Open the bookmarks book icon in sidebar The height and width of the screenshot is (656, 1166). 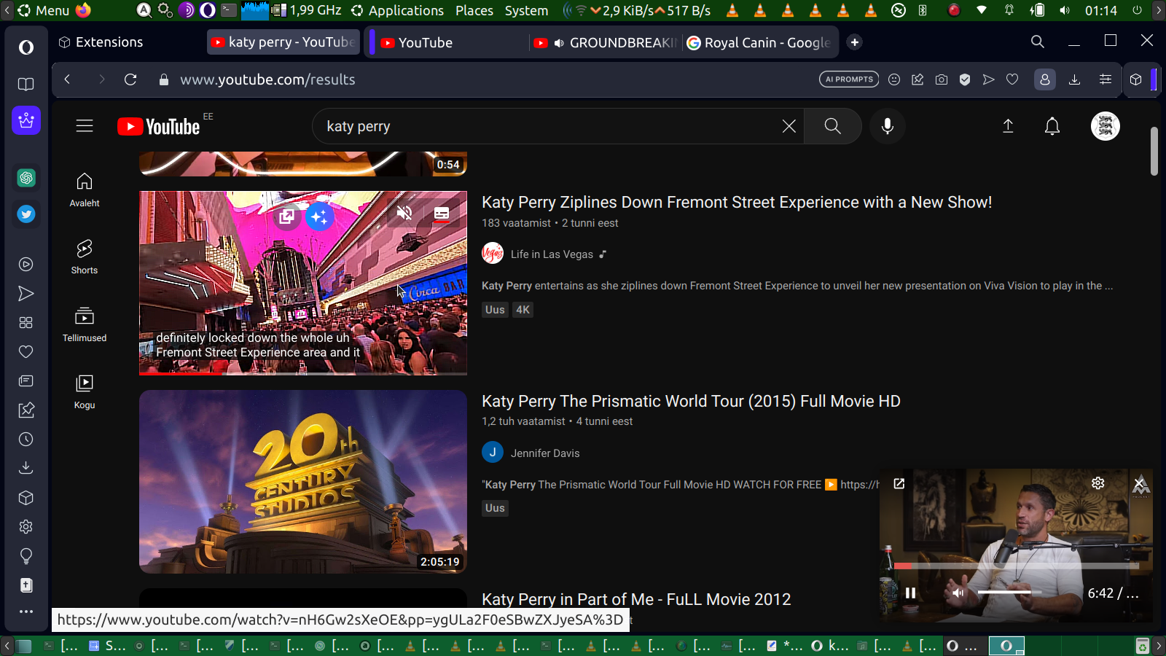click(26, 85)
